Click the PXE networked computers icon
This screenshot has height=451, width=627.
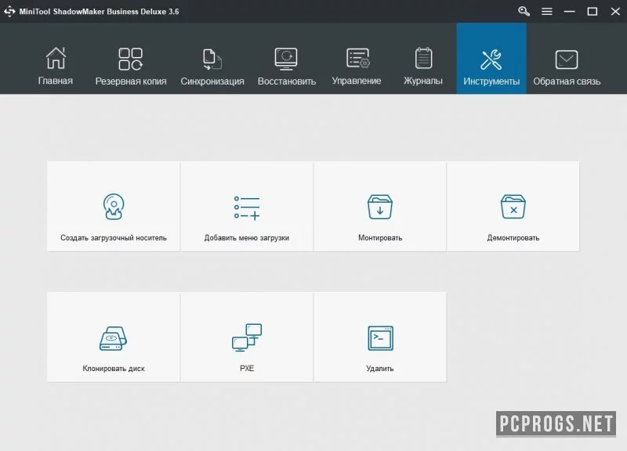click(x=247, y=337)
